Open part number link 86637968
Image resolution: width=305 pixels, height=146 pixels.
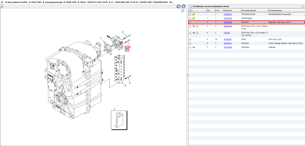coord(228,26)
